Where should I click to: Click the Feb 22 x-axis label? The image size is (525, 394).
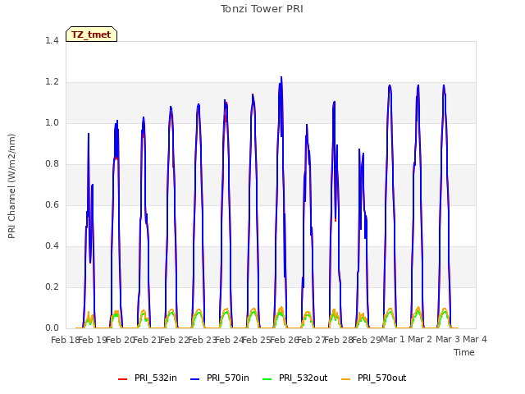175,340
